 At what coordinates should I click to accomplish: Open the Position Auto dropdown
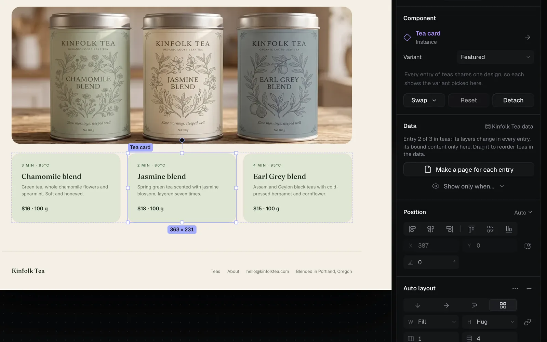[x=523, y=212]
